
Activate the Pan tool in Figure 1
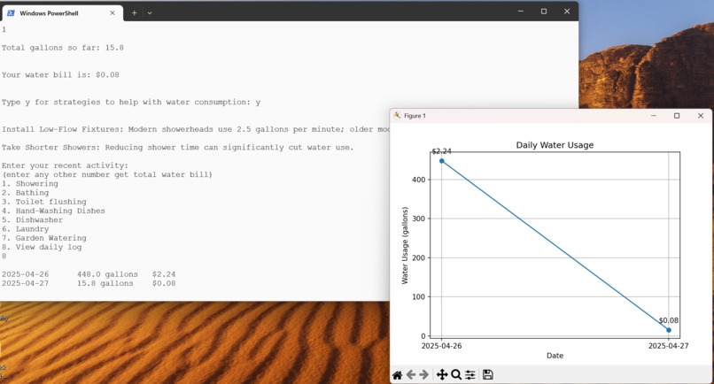pyautogui.click(x=442, y=375)
